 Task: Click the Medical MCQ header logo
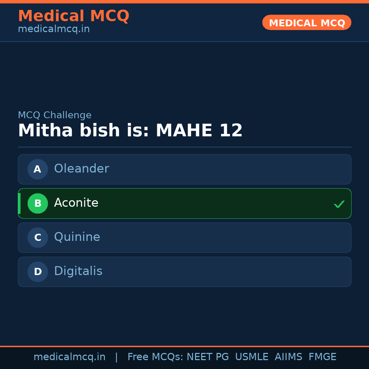click(74, 16)
